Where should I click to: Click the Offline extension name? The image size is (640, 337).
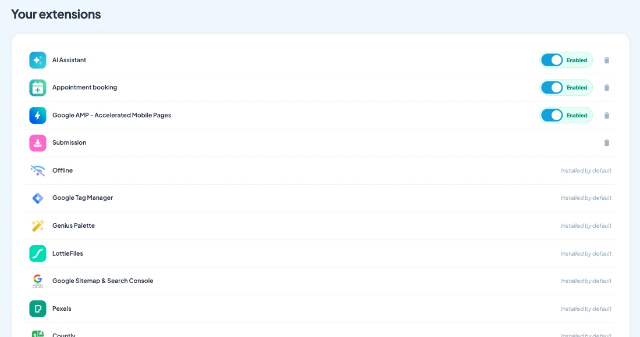[x=62, y=170]
